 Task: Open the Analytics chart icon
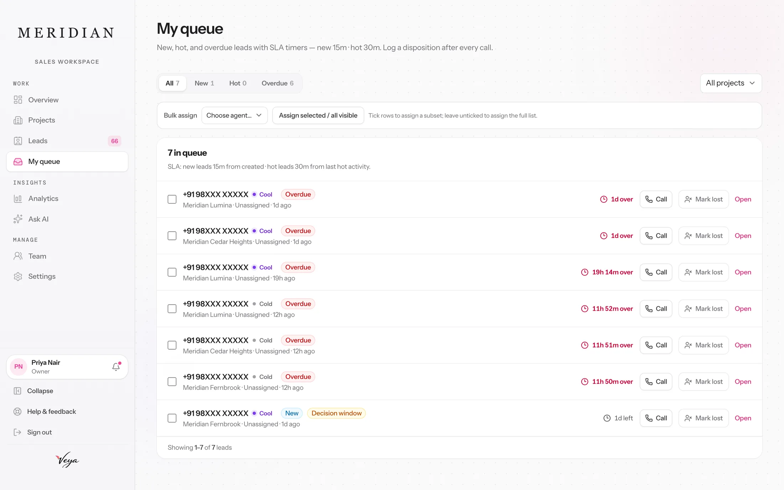point(18,198)
